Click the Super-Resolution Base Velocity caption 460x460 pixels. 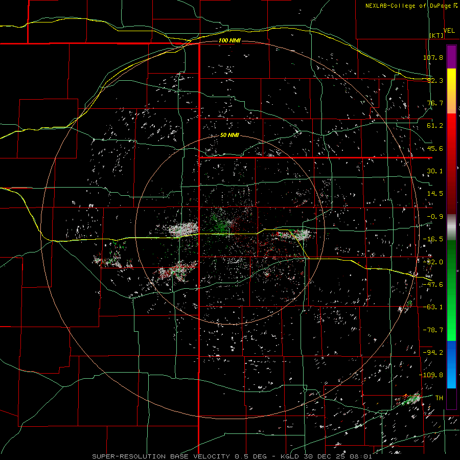(232, 456)
